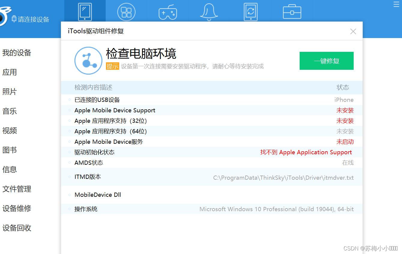Click the 驱动初始化状态 row label
The height and width of the screenshot is (254, 402).
click(x=95, y=152)
